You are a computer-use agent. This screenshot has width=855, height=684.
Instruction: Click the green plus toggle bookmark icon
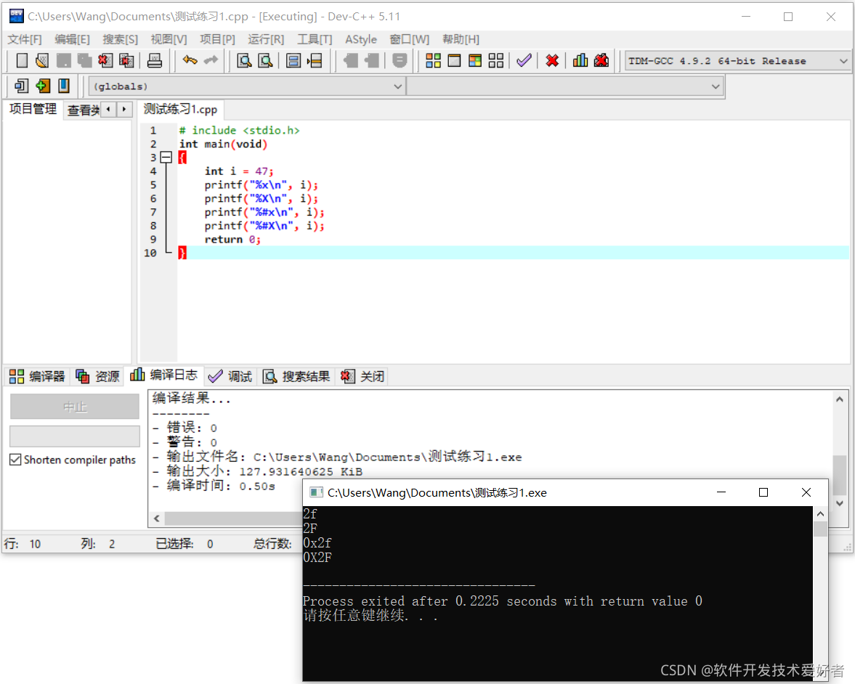pyautogui.click(x=43, y=86)
